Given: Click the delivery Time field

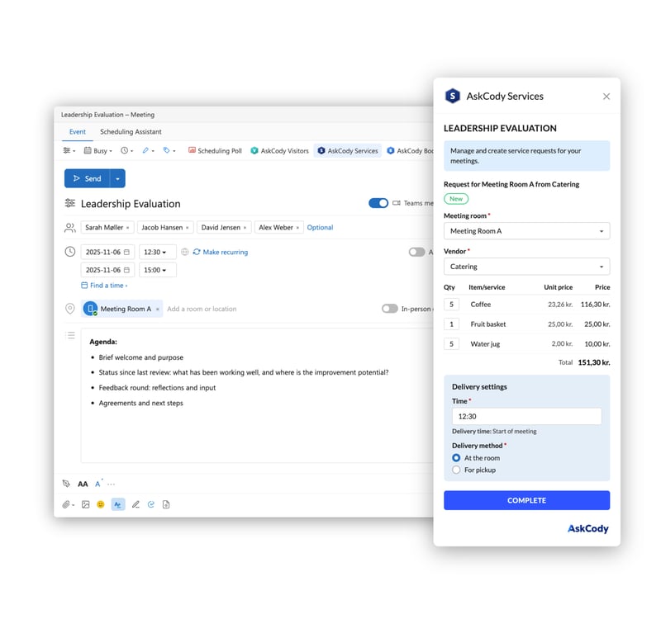Looking at the screenshot, I should (526, 417).
